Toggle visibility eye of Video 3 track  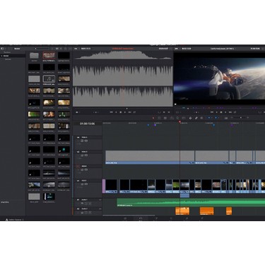(x=86, y=155)
